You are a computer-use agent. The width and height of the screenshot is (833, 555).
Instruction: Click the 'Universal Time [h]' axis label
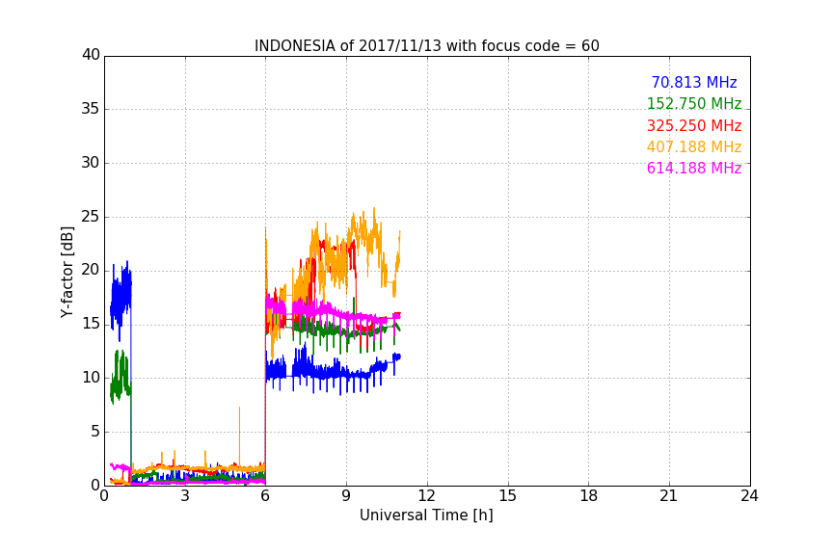pyautogui.click(x=426, y=515)
